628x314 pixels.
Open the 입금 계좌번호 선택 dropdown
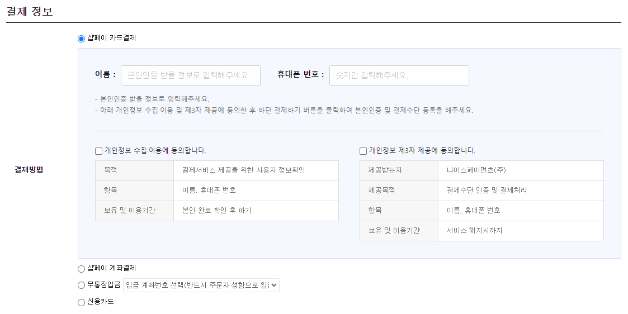click(201, 286)
